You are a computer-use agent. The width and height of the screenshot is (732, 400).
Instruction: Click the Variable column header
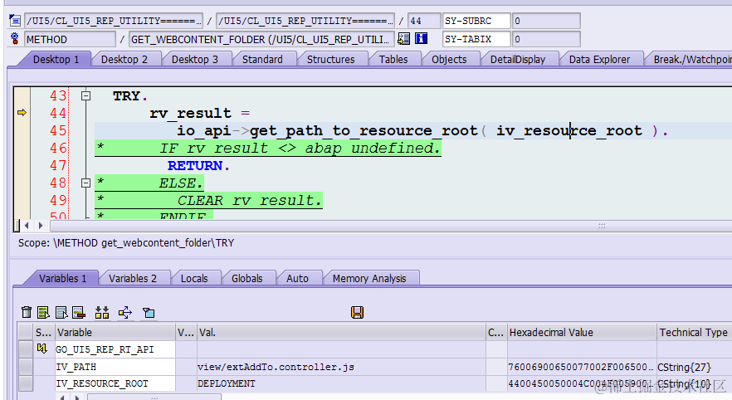point(115,332)
